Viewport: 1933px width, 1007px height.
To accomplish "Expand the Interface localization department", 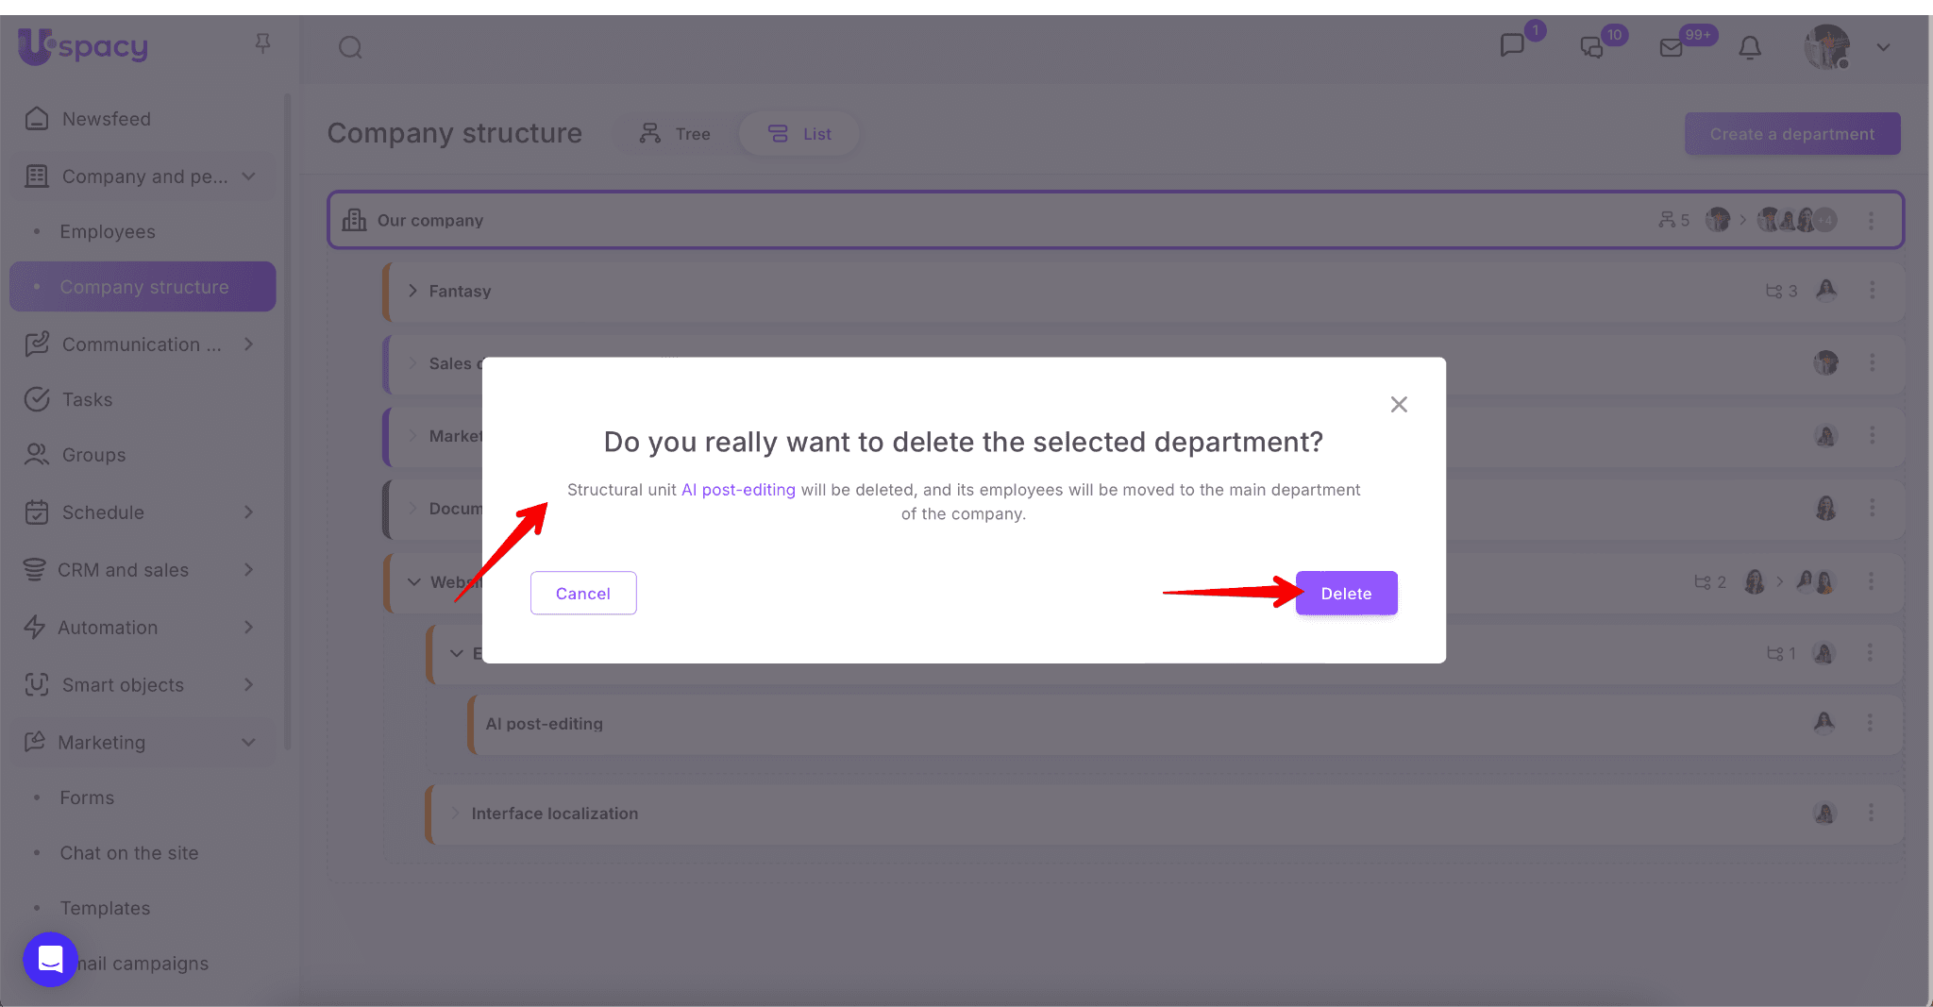I will coord(455,814).
